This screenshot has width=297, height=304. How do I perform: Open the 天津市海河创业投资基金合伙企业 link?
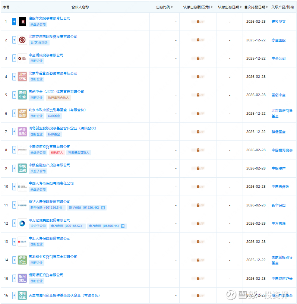tap(64, 295)
